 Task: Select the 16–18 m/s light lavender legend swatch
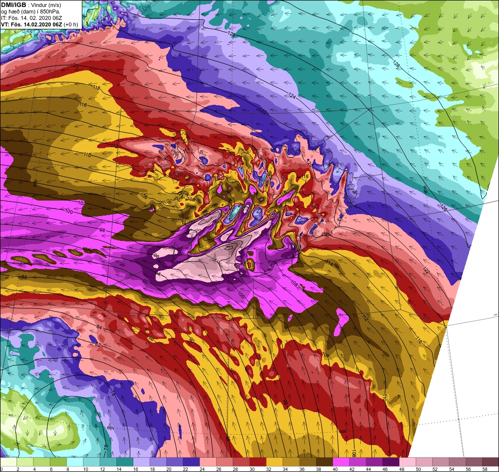tap(141, 462)
